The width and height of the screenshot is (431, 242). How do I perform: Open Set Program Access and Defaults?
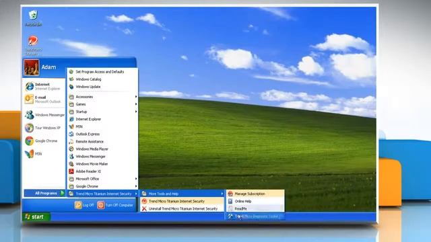point(103,72)
